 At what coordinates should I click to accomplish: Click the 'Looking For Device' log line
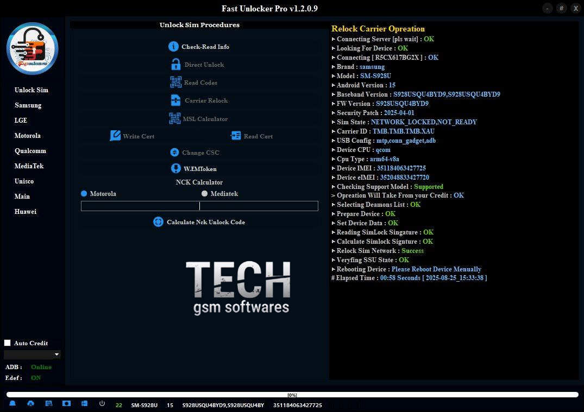point(370,48)
